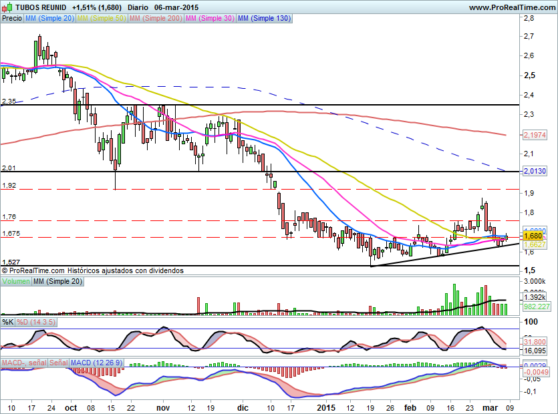Click the MACD- señal label

(23, 363)
